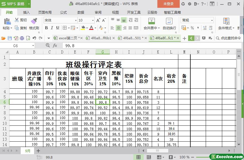Select the 9月 sheet tab
Image resolution: width=244 pixels, height=160 pixels.
click(28, 151)
